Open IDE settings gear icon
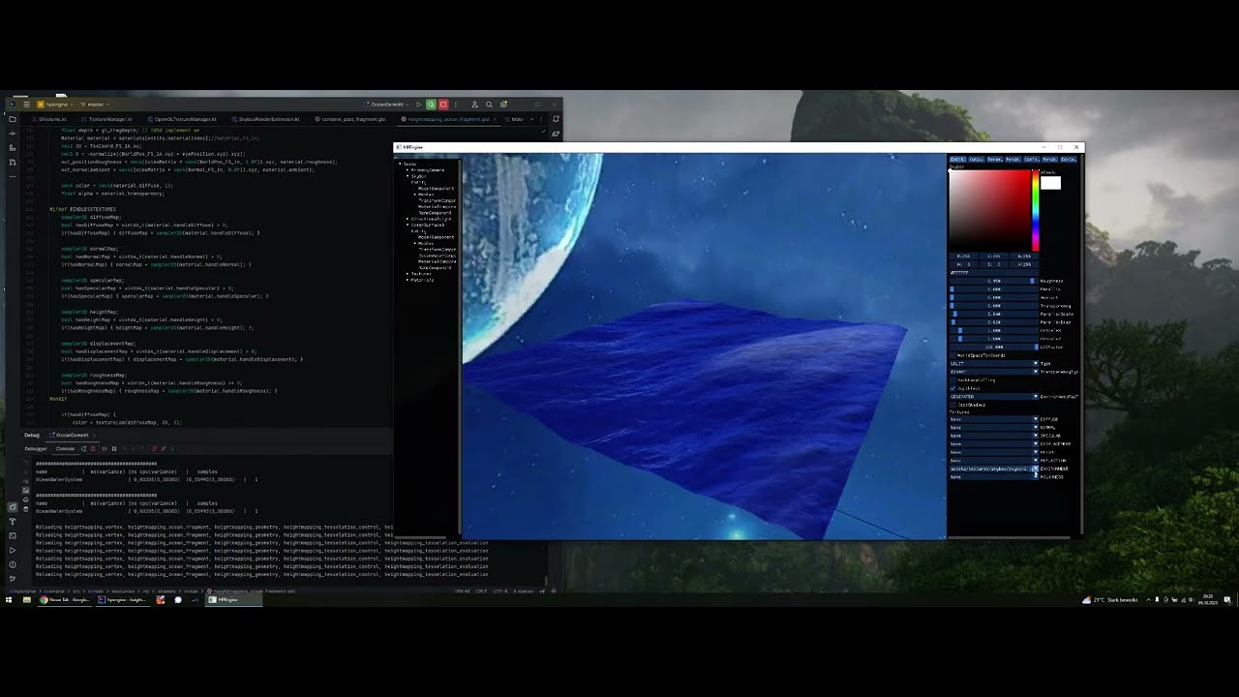 (503, 105)
